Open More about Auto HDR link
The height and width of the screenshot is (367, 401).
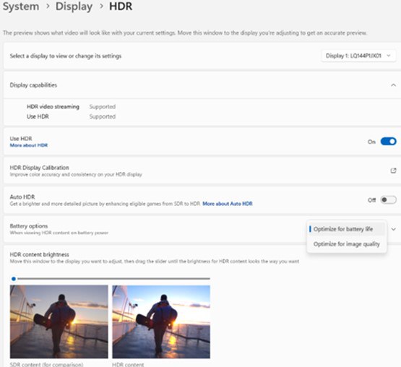[x=228, y=204]
